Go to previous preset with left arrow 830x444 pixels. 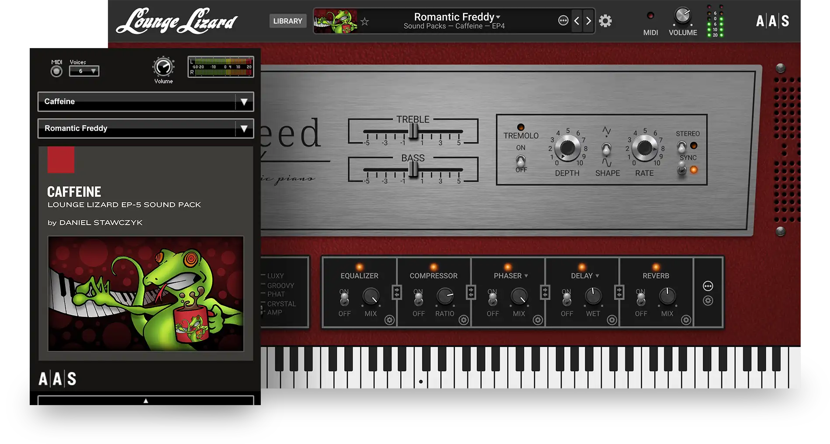click(x=577, y=21)
